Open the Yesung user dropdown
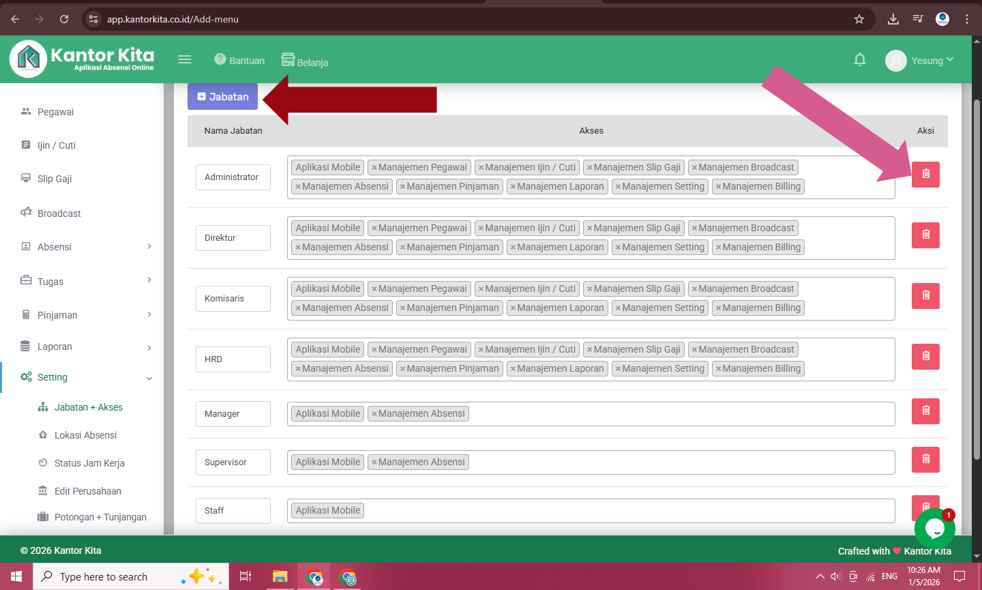 (x=919, y=61)
